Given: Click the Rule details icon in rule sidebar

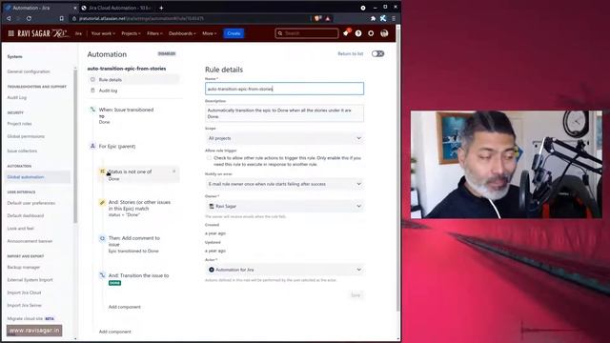Looking at the screenshot, I should tap(92, 79).
